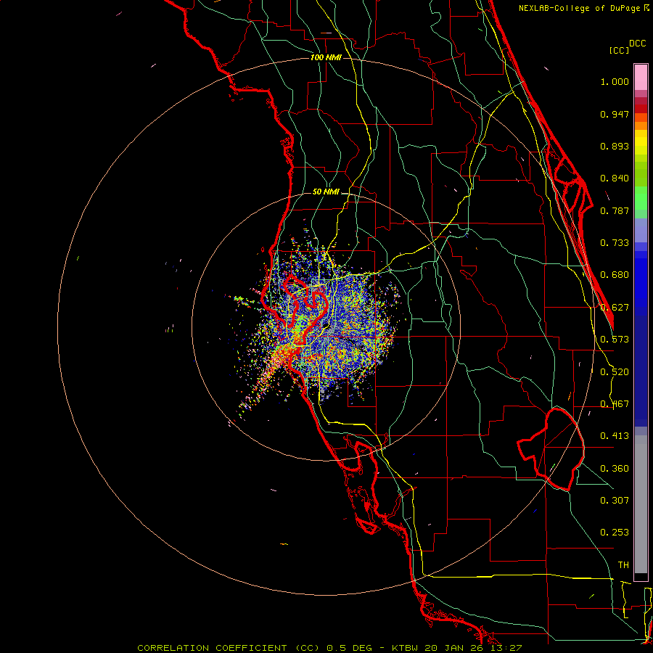Click the 0.253 scale value

(615, 533)
